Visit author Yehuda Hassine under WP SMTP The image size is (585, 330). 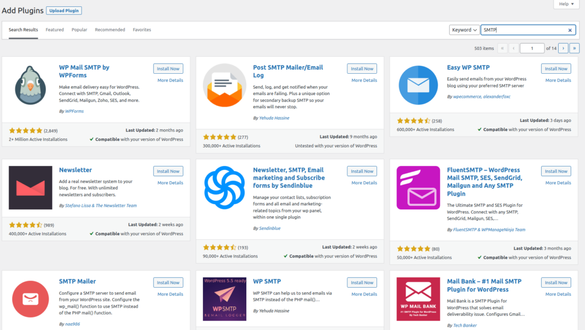coord(274,311)
